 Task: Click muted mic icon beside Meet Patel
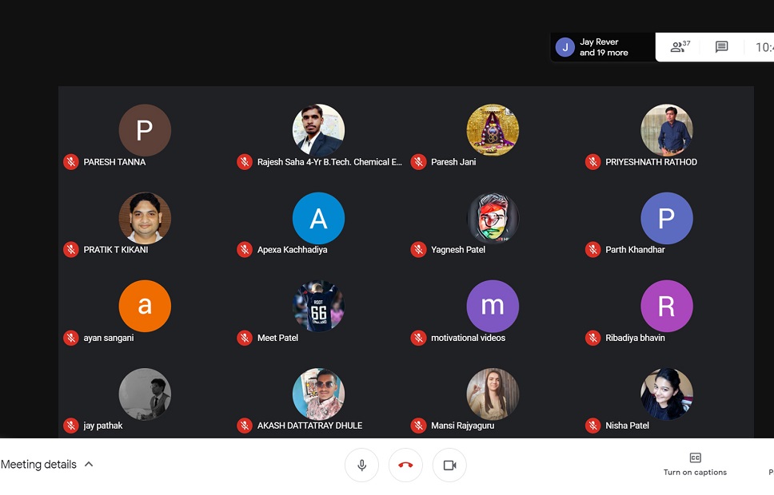[x=245, y=338]
